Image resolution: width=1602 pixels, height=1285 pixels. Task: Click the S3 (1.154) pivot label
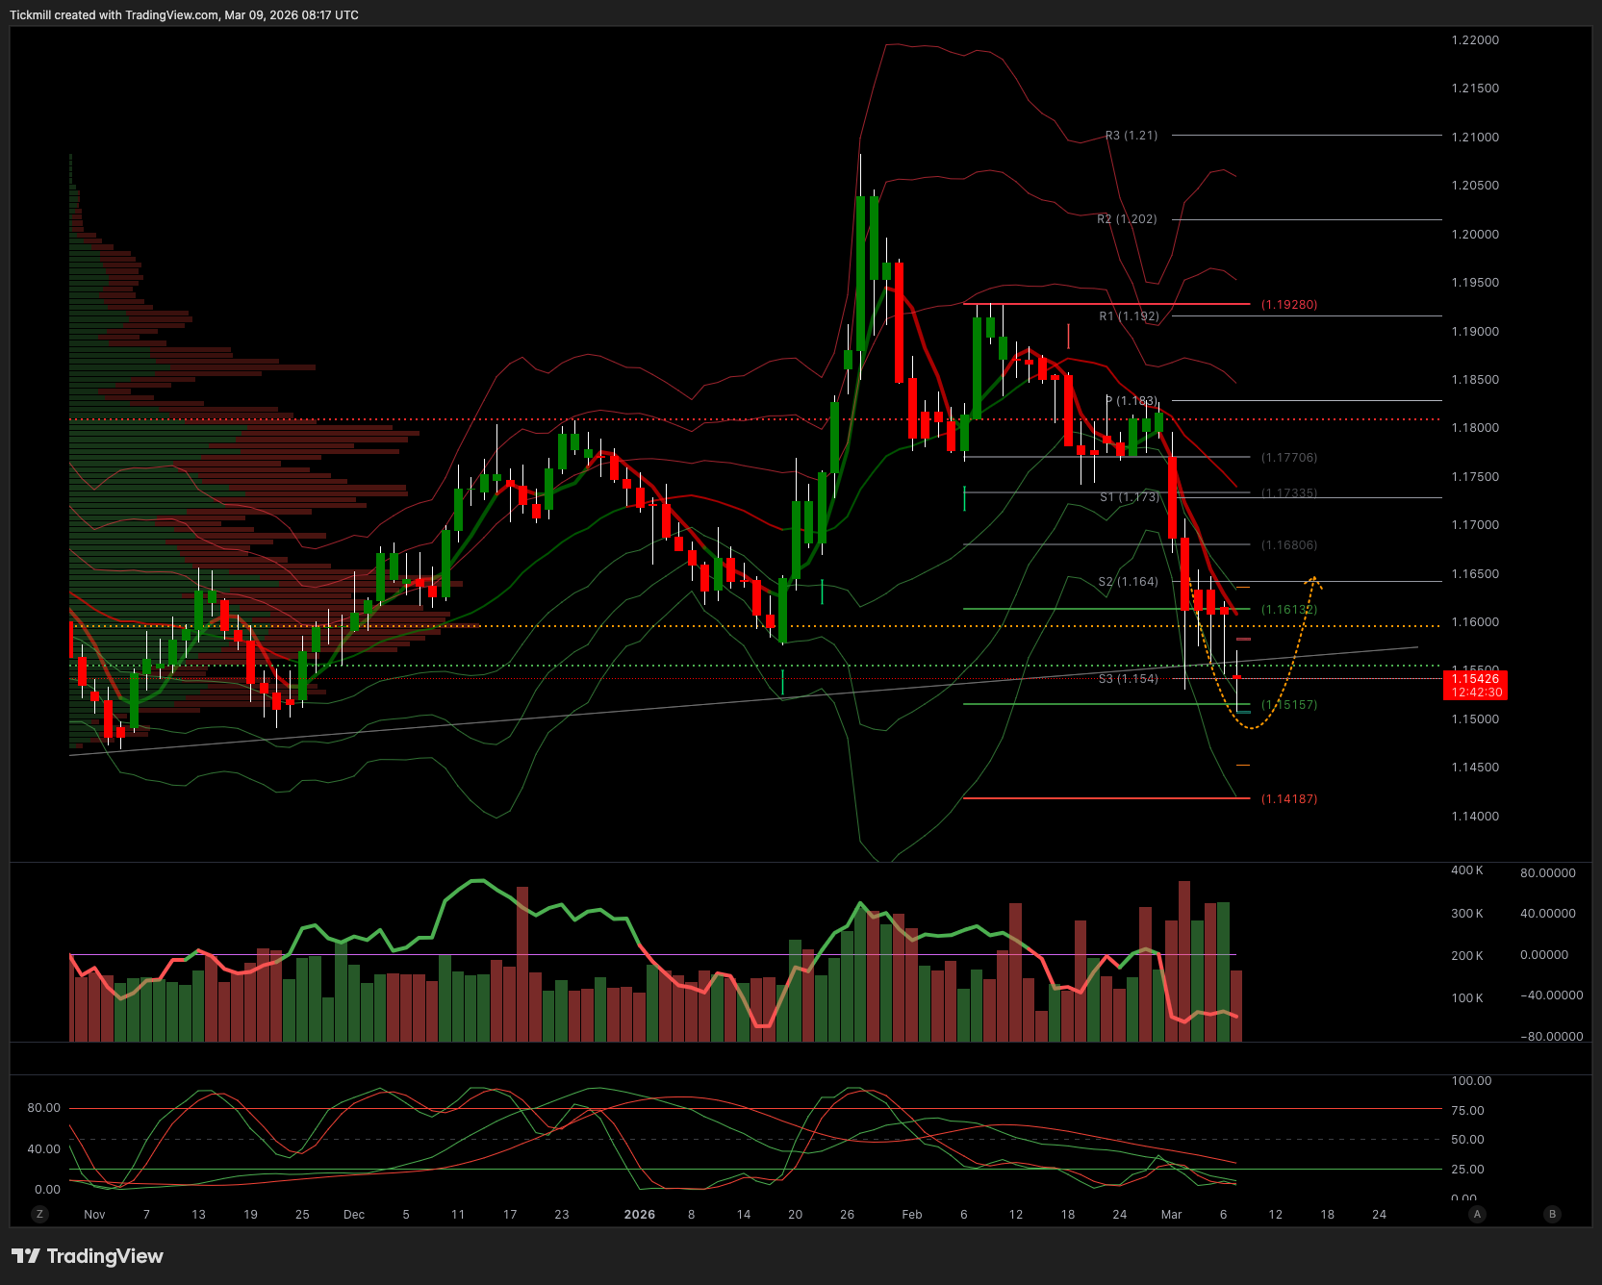click(x=1128, y=679)
